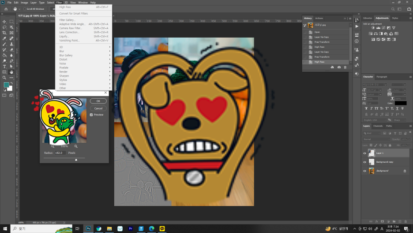The width and height of the screenshot is (413, 233).
Task: Expand the Sharpen submenu
Action: (83, 76)
